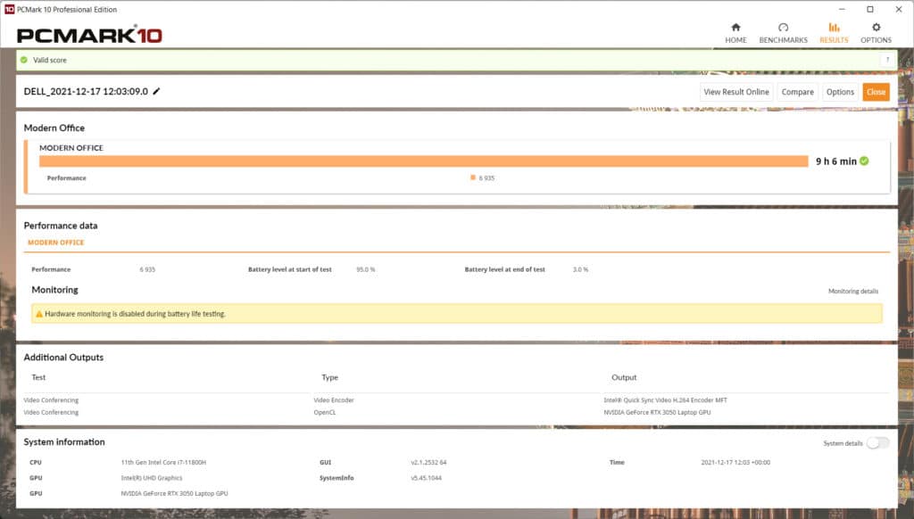This screenshot has width=914, height=519.
Task: Click the Test column header in Additional Outputs
Action: [38, 377]
